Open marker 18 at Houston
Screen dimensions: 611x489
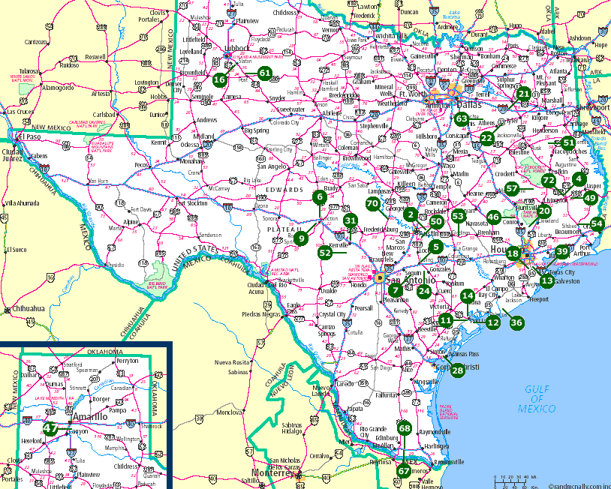[513, 253]
